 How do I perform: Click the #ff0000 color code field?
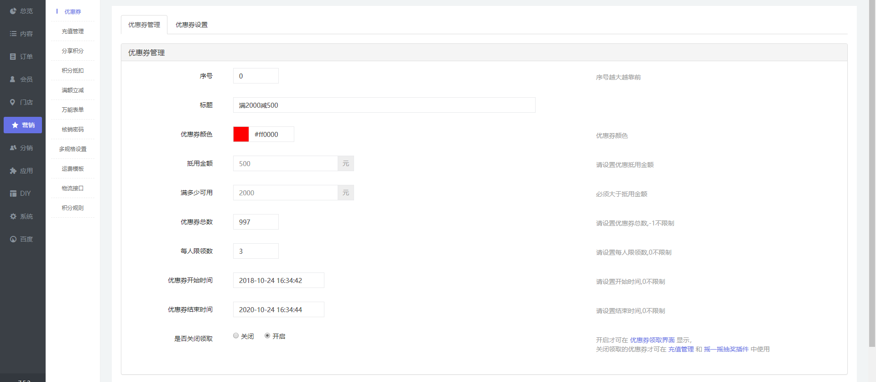click(x=271, y=134)
